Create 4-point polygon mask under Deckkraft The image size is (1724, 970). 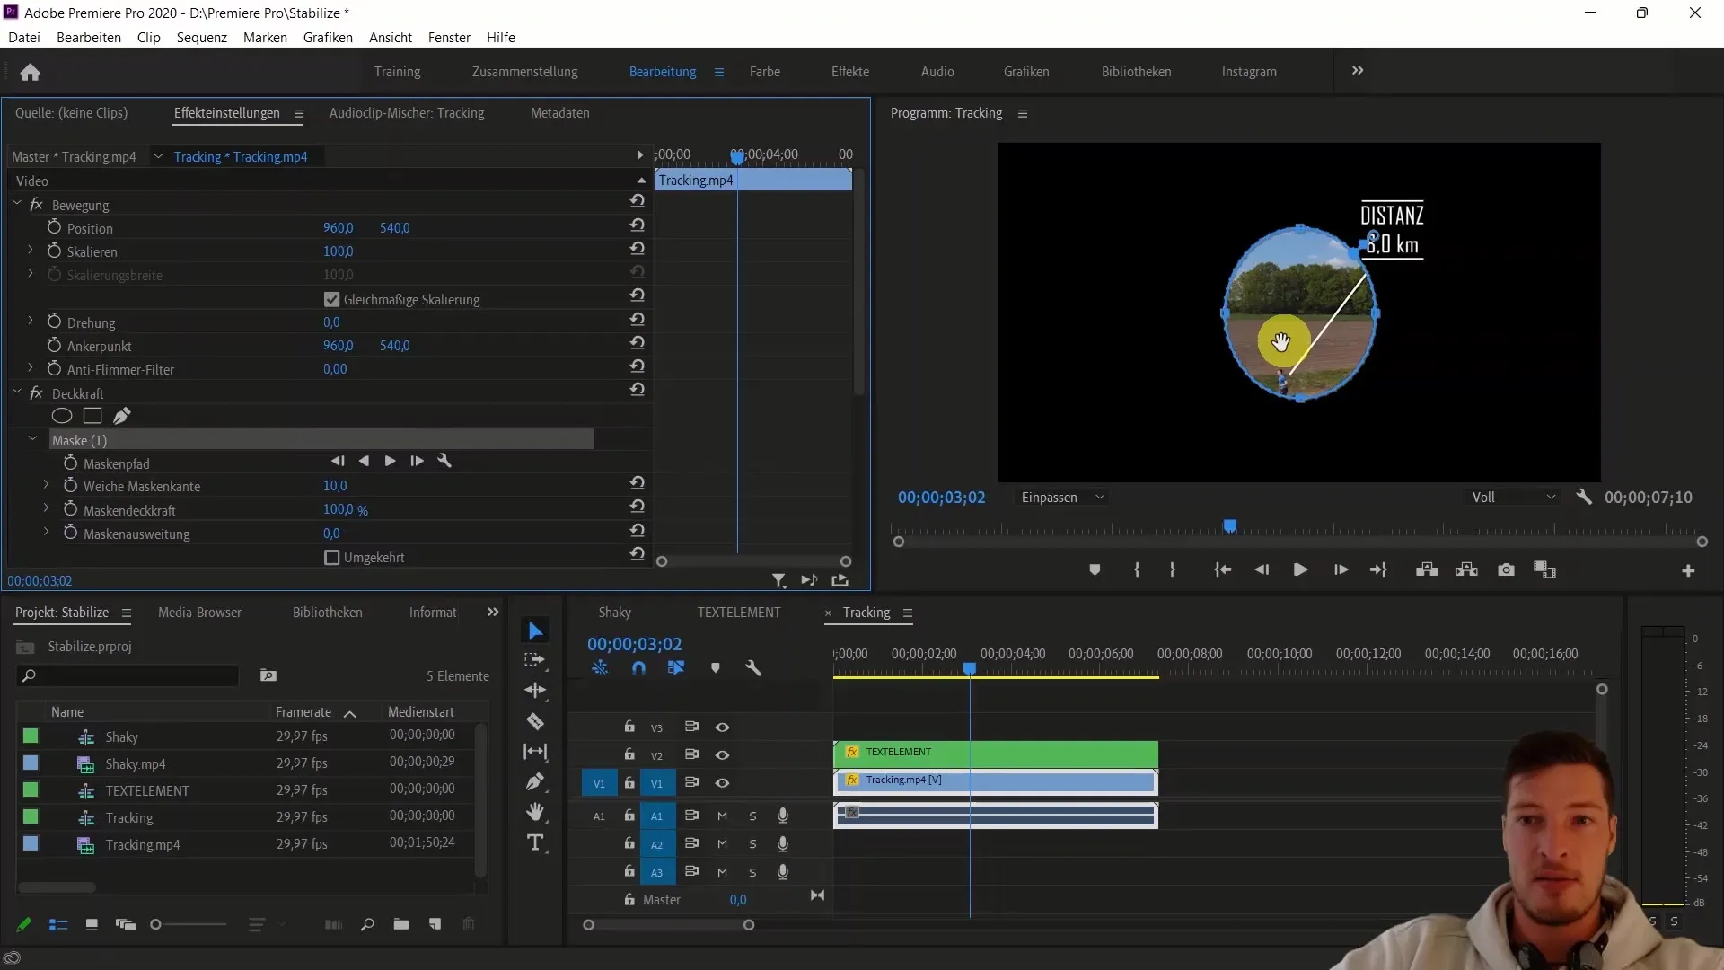point(92,416)
